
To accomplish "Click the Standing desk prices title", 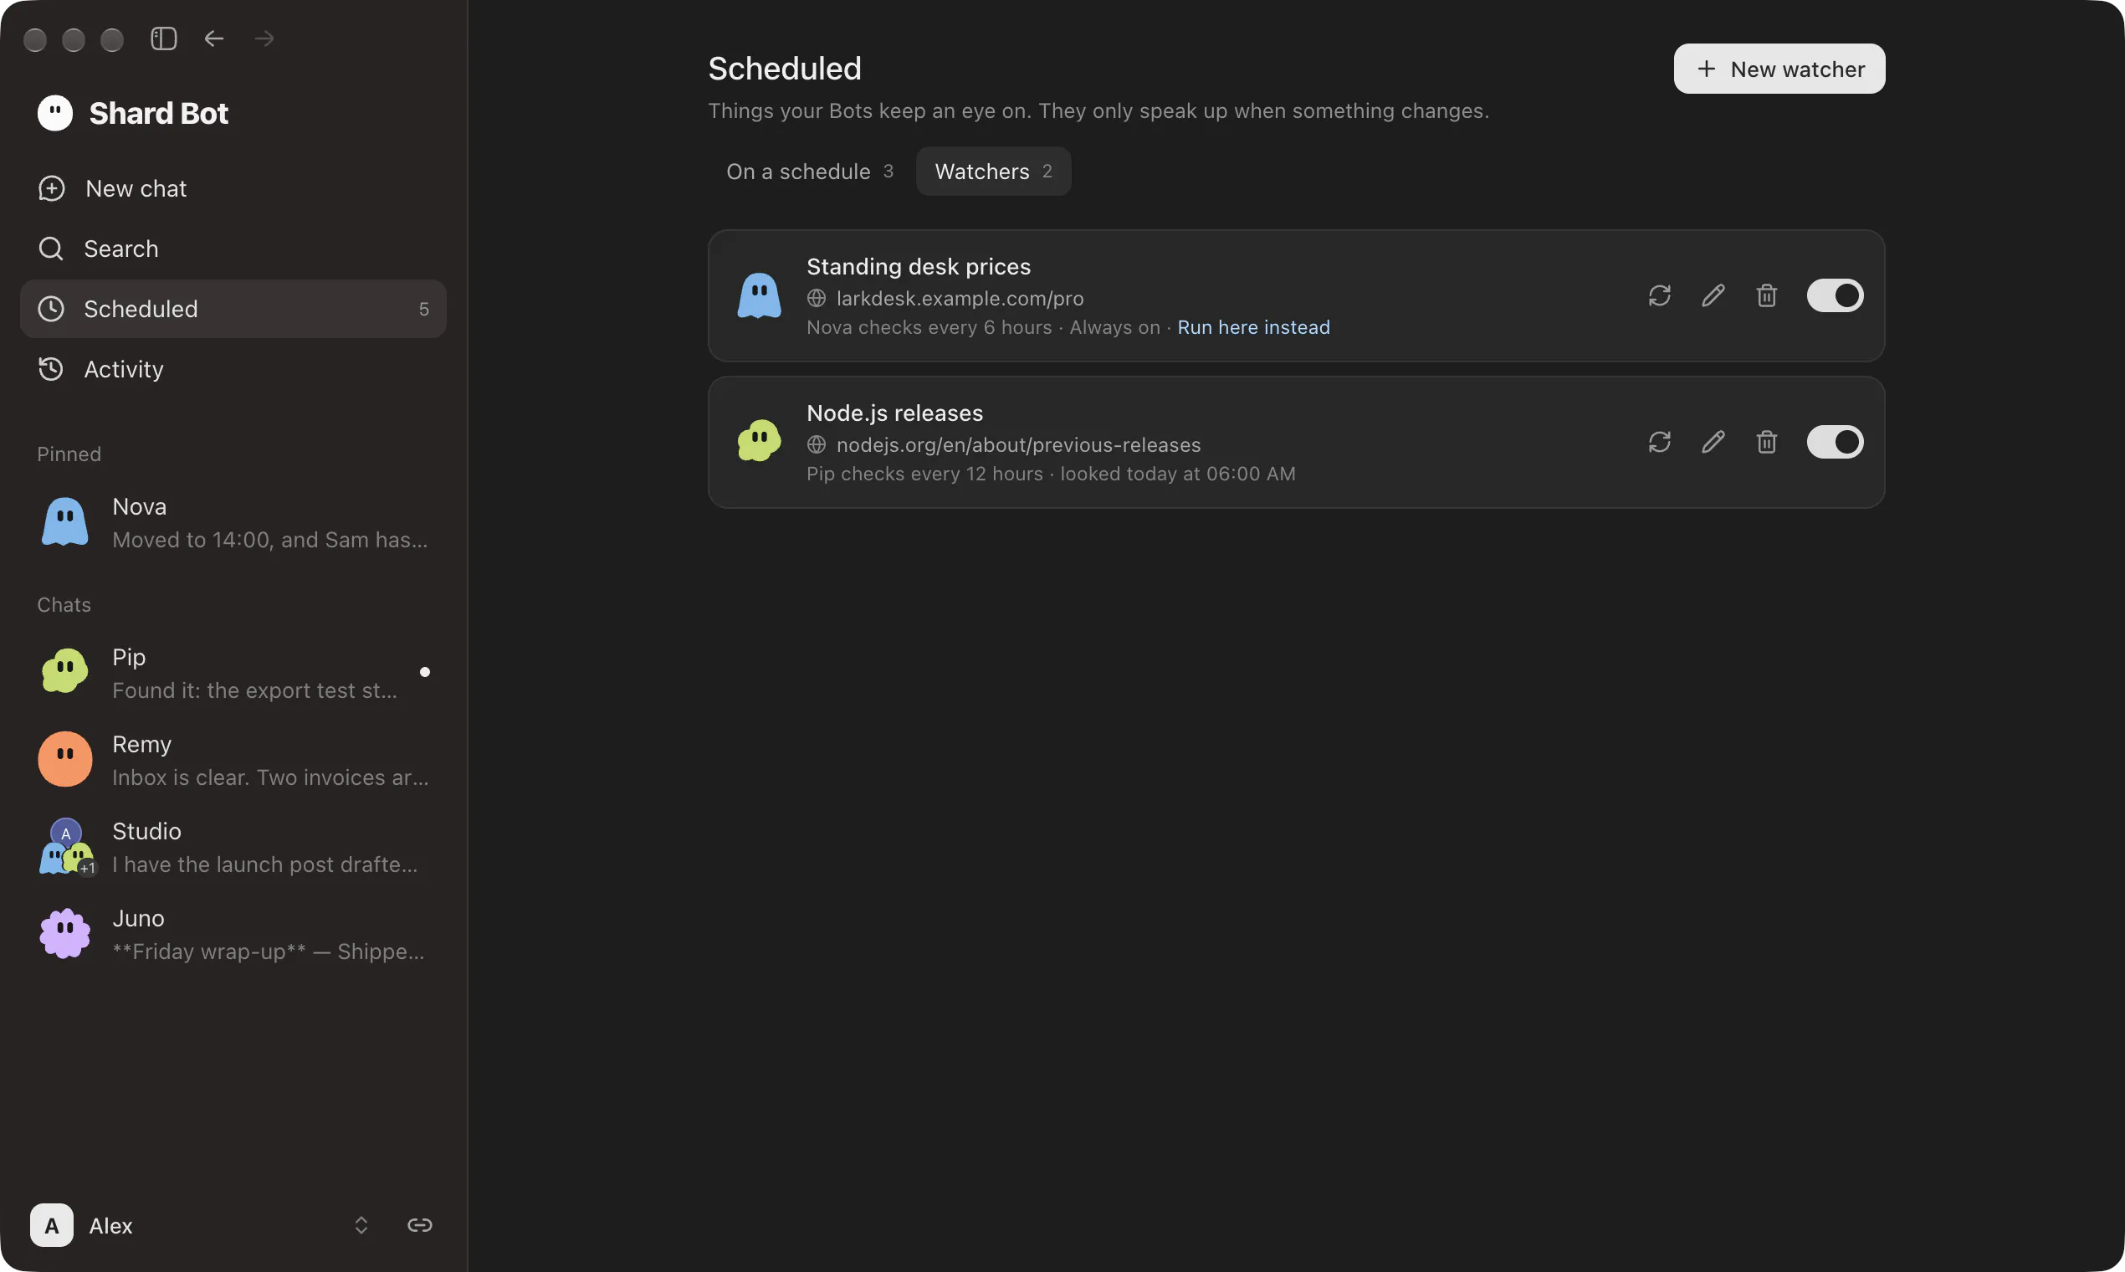I will pyautogui.click(x=919, y=267).
